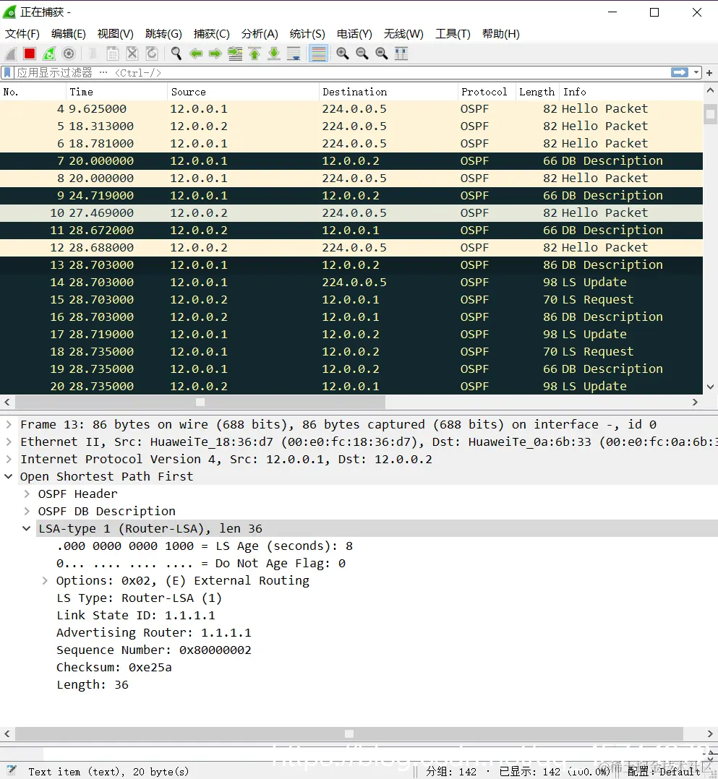Open the 分析(A) menu
Image resolution: width=718 pixels, height=779 pixels.
tap(260, 34)
